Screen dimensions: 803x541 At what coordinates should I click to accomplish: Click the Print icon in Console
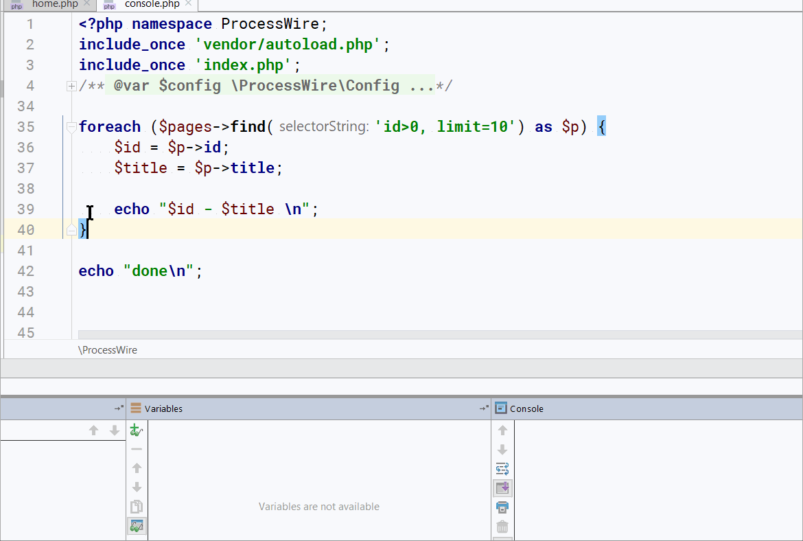[x=502, y=507]
